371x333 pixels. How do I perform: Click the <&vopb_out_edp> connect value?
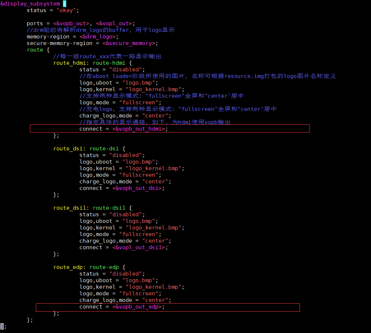pyautogui.click(x=137, y=307)
